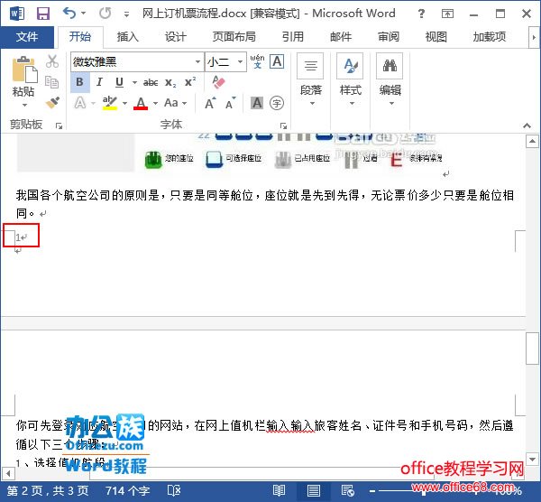The width and height of the screenshot is (541, 502).
Task: Switch to Web Layout view
Action: pyautogui.click(x=347, y=490)
